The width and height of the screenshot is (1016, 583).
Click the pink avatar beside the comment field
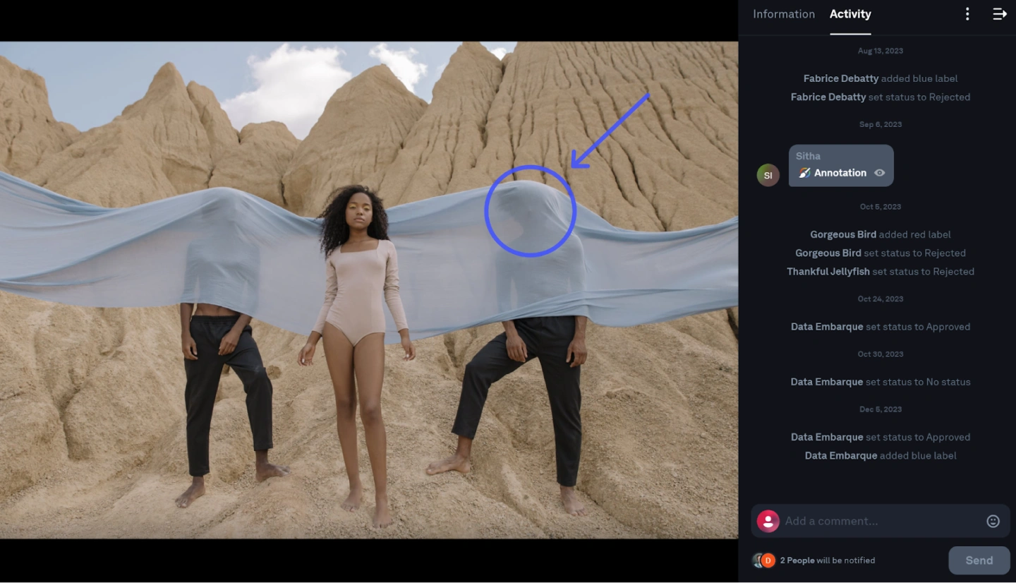click(768, 521)
